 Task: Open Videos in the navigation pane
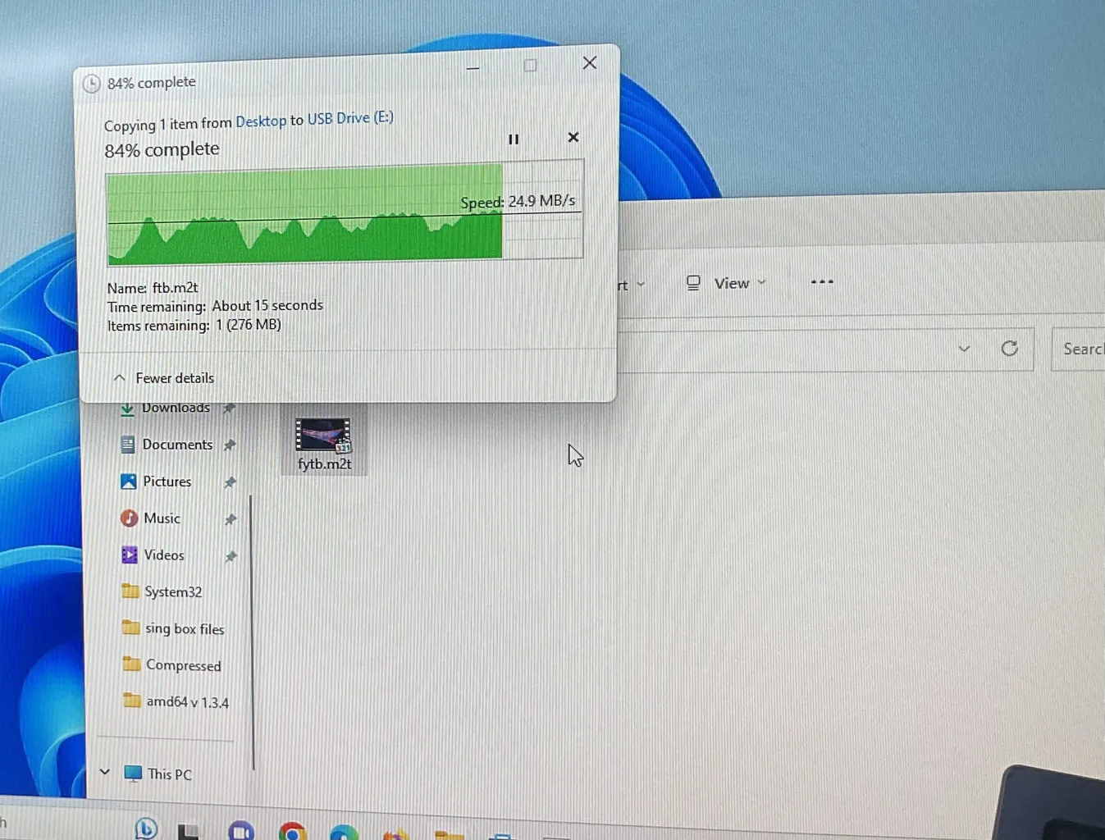163,555
